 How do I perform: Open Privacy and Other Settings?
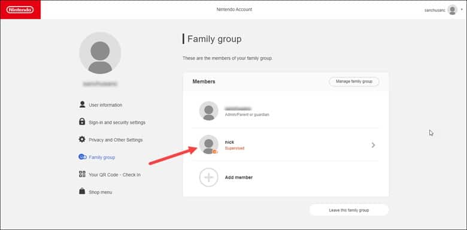pyautogui.click(x=116, y=140)
